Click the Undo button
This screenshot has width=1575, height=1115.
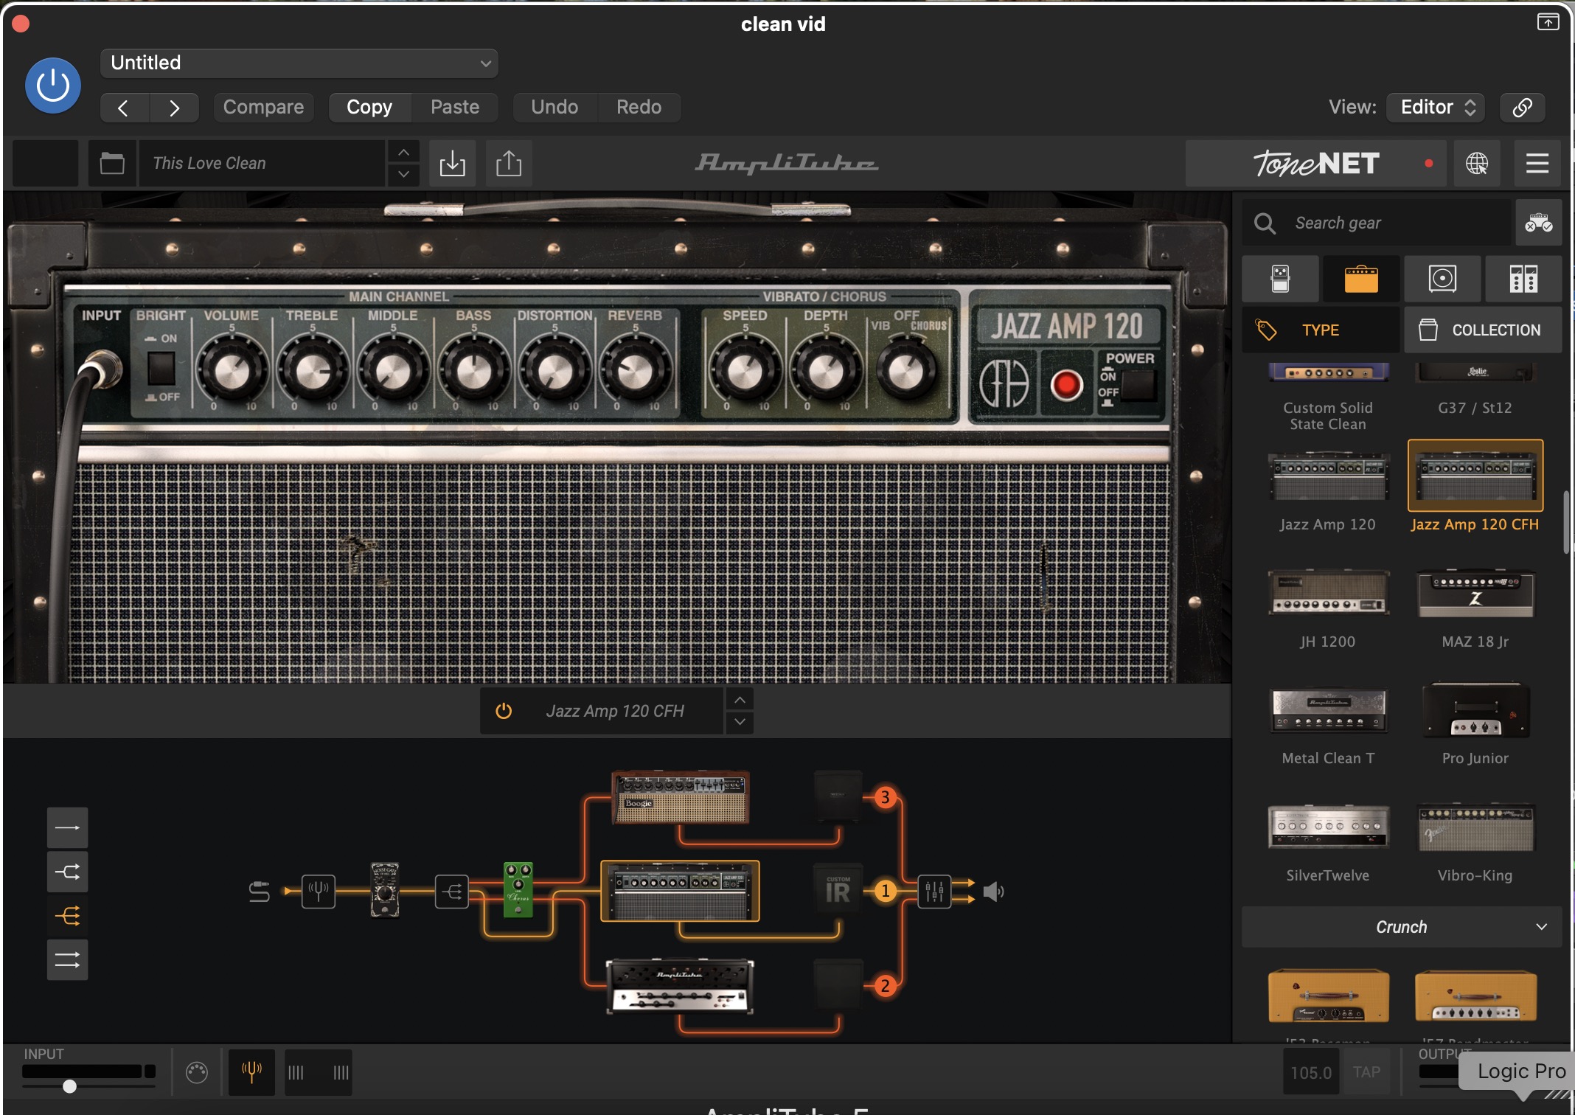pos(554,108)
